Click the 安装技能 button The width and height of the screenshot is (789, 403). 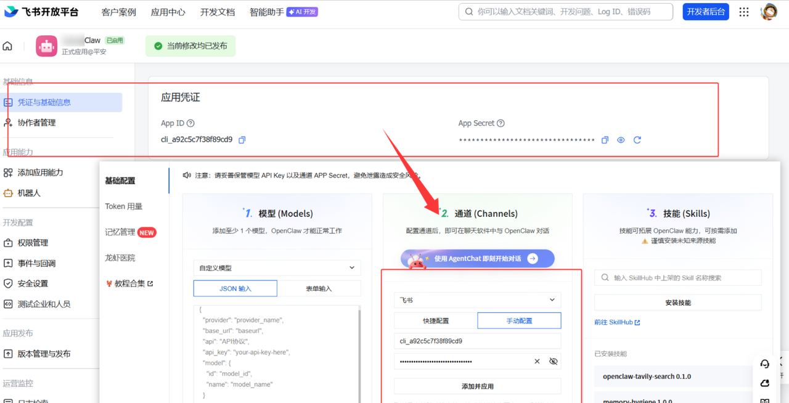(x=678, y=303)
